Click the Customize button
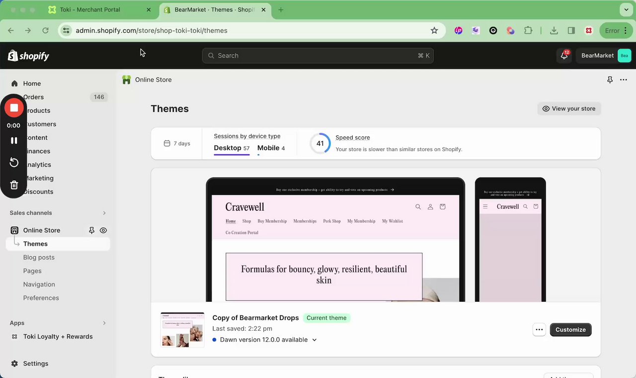 [x=570, y=330]
